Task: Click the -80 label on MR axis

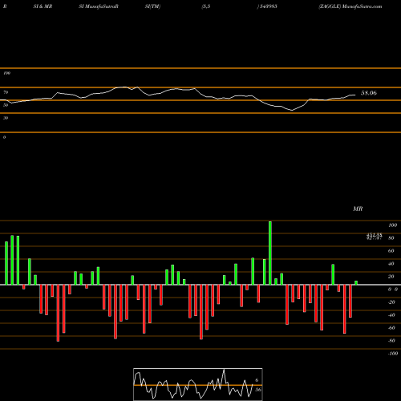Action: (x=391, y=341)
